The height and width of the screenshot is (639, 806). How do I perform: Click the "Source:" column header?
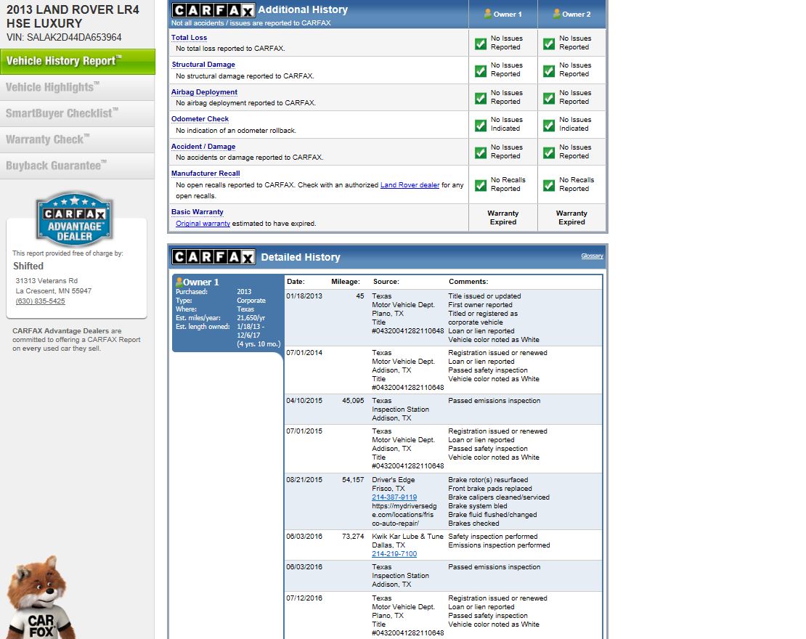tap(386, 282)
